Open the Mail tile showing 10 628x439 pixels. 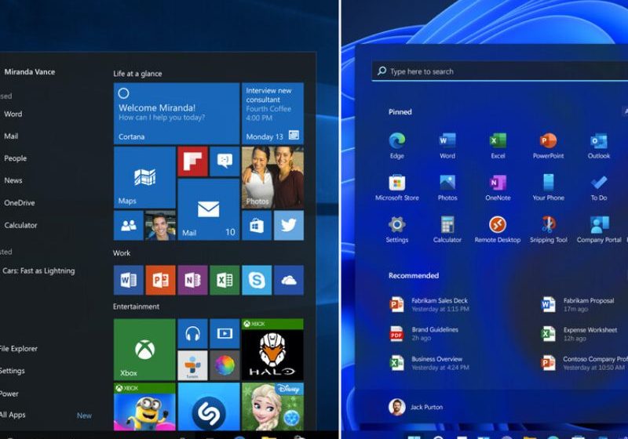coord(209,209)
